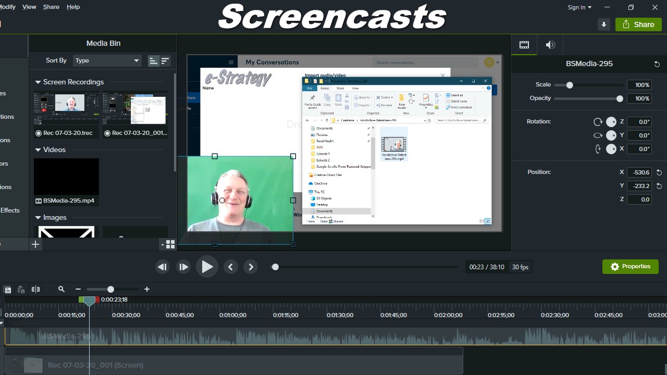Viewport: 667px width, 375px height.
Task: Select the split tool in the timeline toolbar
Action: click(35, 289)
